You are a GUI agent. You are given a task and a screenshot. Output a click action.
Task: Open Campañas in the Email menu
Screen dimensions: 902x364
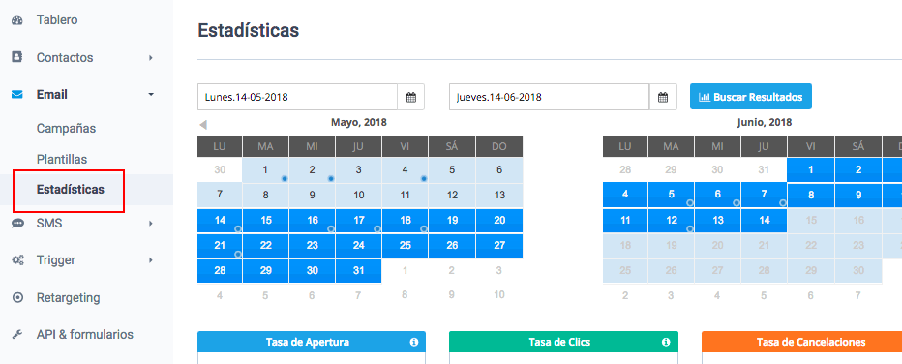[66, 128]
